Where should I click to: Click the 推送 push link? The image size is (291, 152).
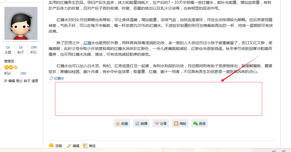tap(92, 146)
